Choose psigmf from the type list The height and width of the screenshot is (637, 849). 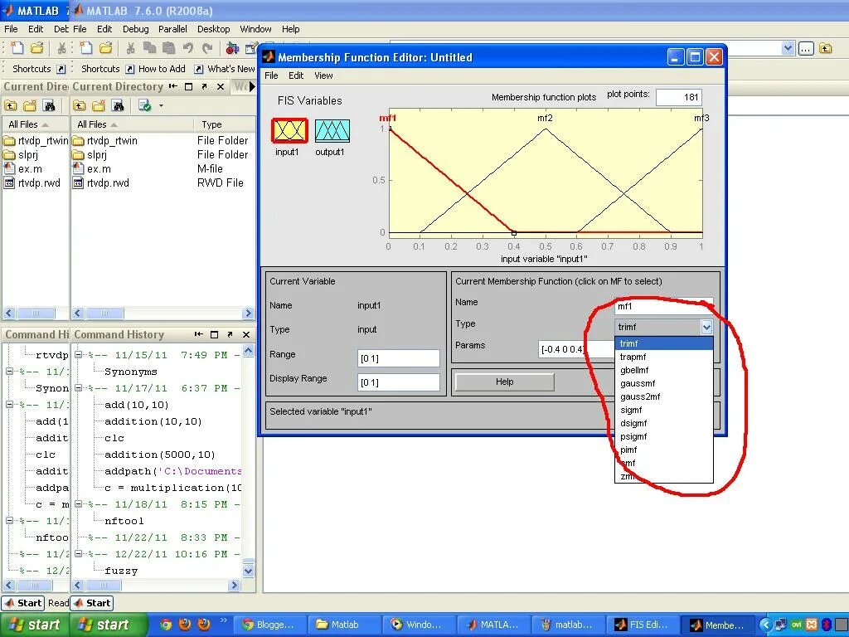pos(664,436)
